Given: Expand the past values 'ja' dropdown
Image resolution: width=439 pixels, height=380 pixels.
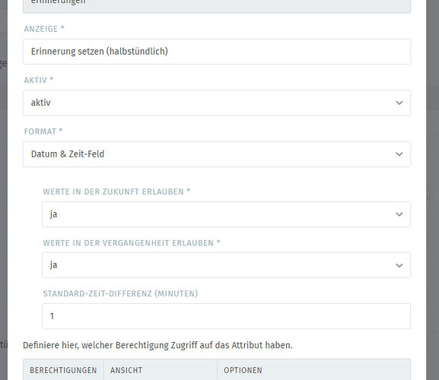Looking at the screenshot, I should tap(226, 265).
